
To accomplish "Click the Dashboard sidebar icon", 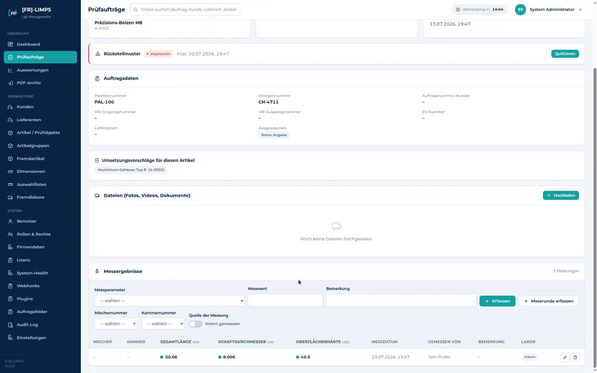I will tap(10, 44).
